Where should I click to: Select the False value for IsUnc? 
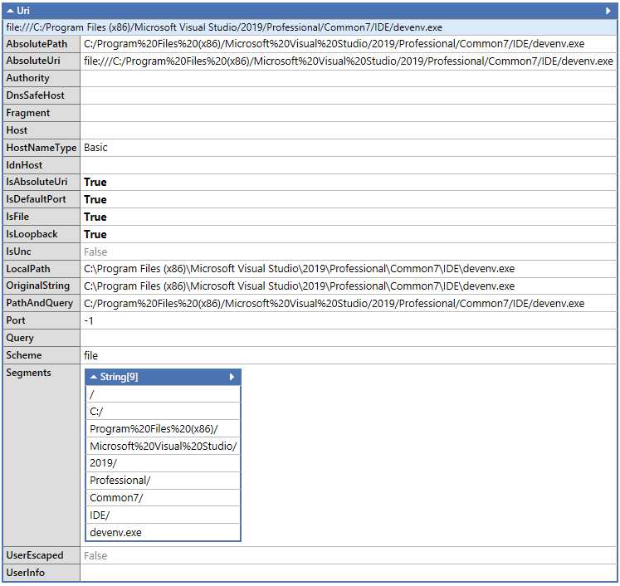95,252
